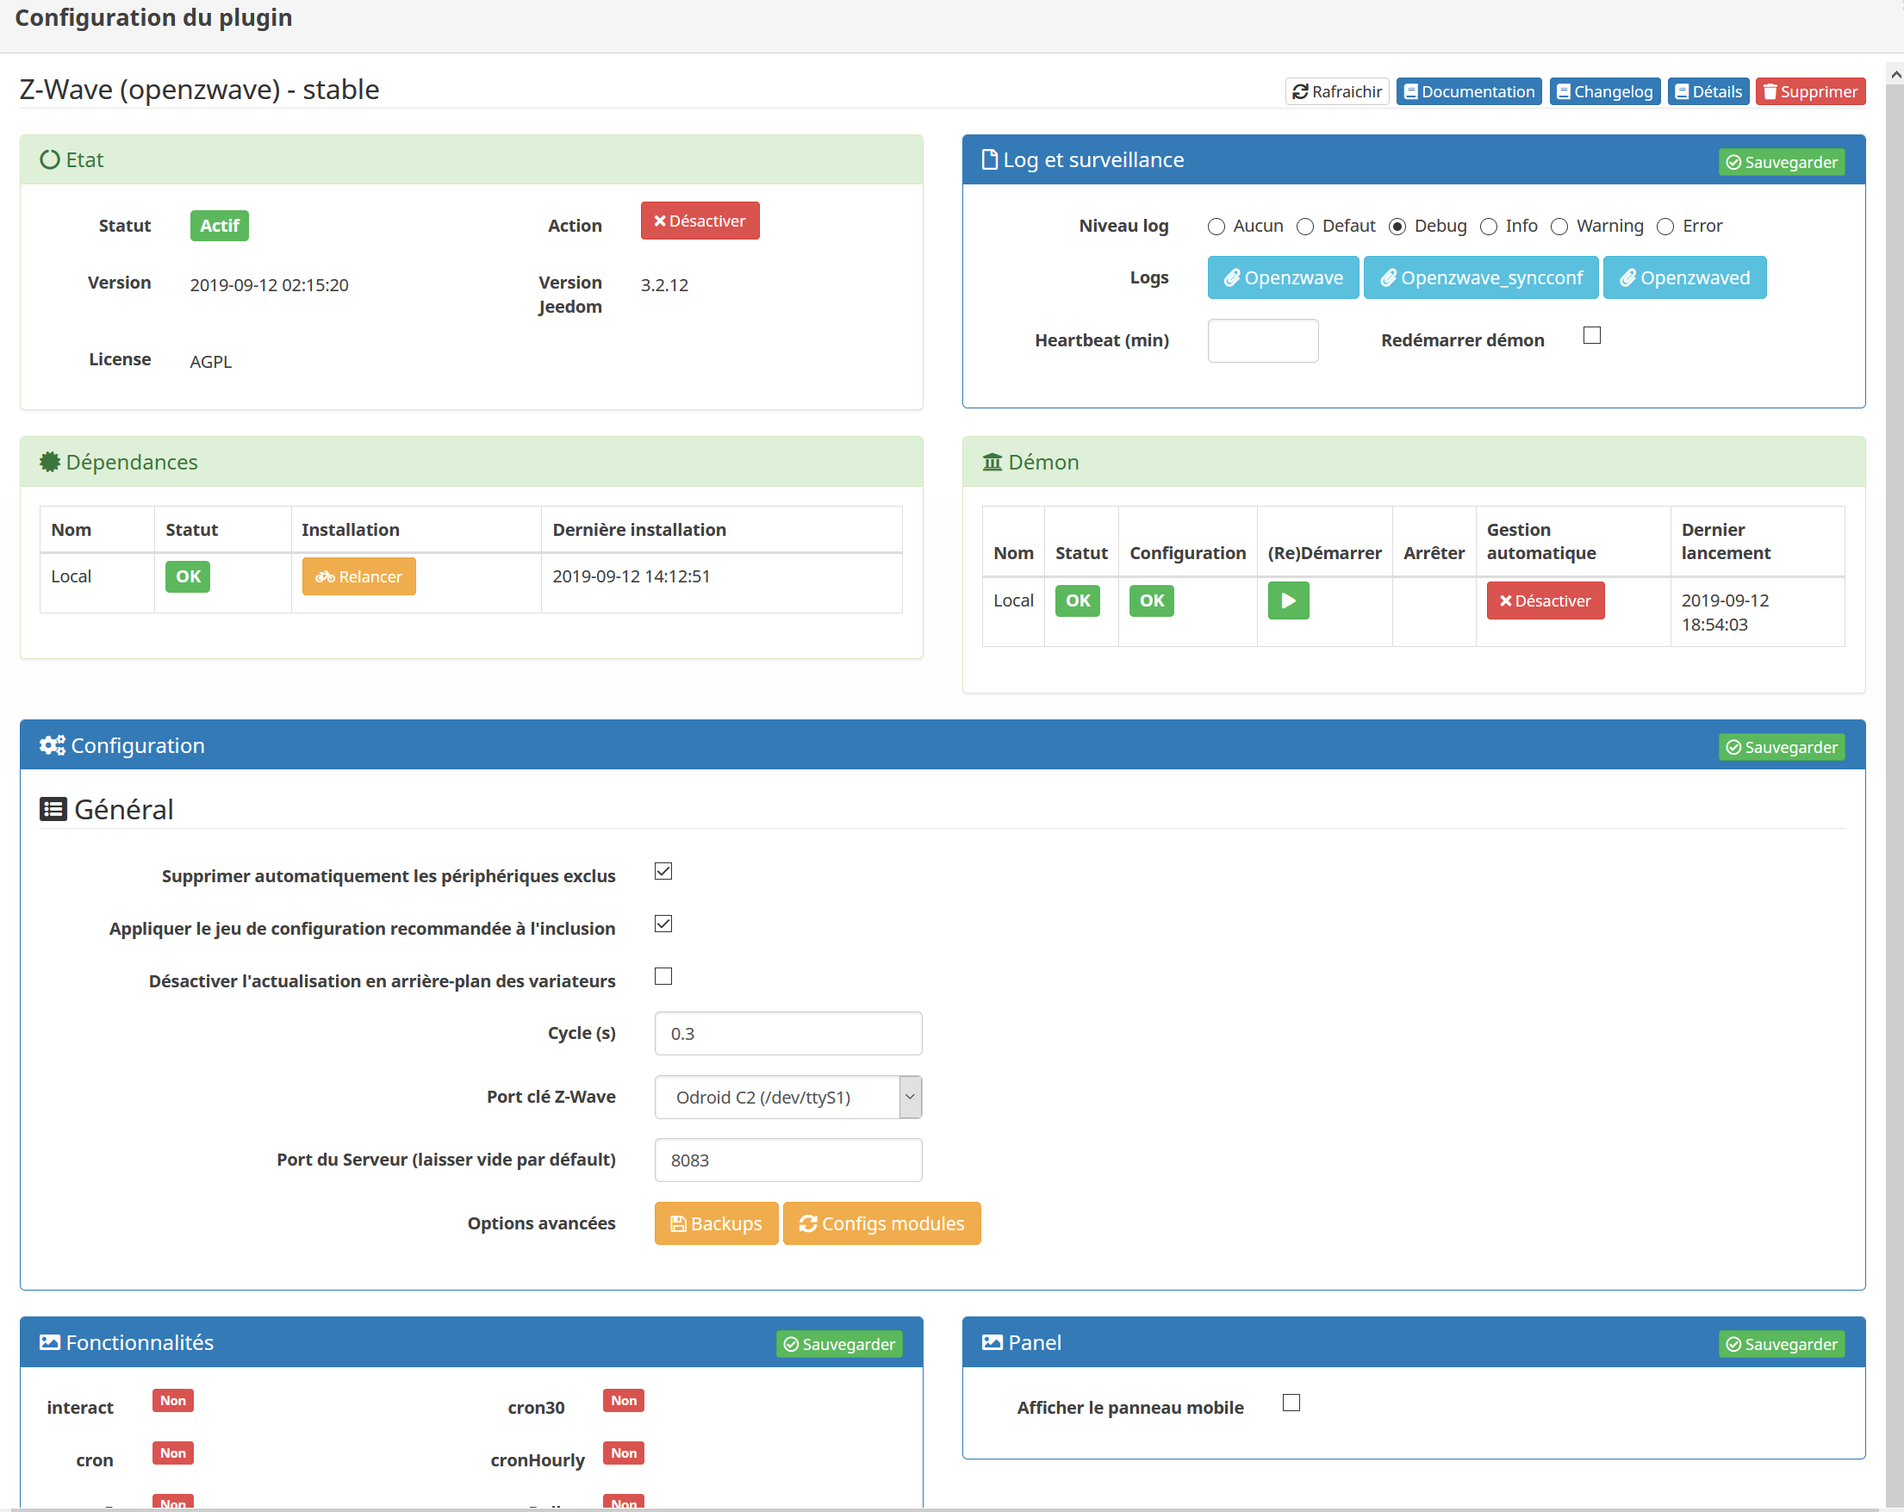Click the date 2019-09-12 14:12:51
The height and width of the screenshot is (1512, 1904).
point(632,576)
